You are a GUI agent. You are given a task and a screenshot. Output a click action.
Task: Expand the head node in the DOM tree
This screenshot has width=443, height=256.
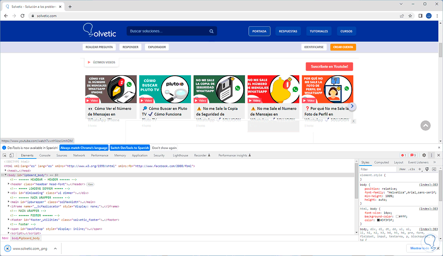(x=6, y=170)
